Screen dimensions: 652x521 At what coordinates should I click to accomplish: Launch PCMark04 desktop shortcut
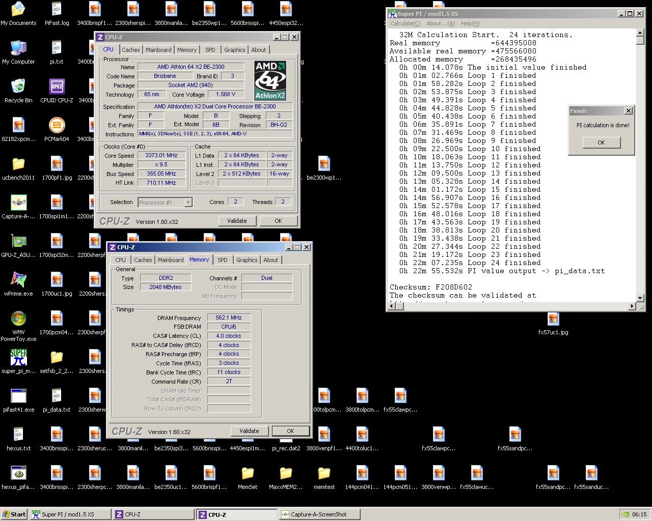57,130
